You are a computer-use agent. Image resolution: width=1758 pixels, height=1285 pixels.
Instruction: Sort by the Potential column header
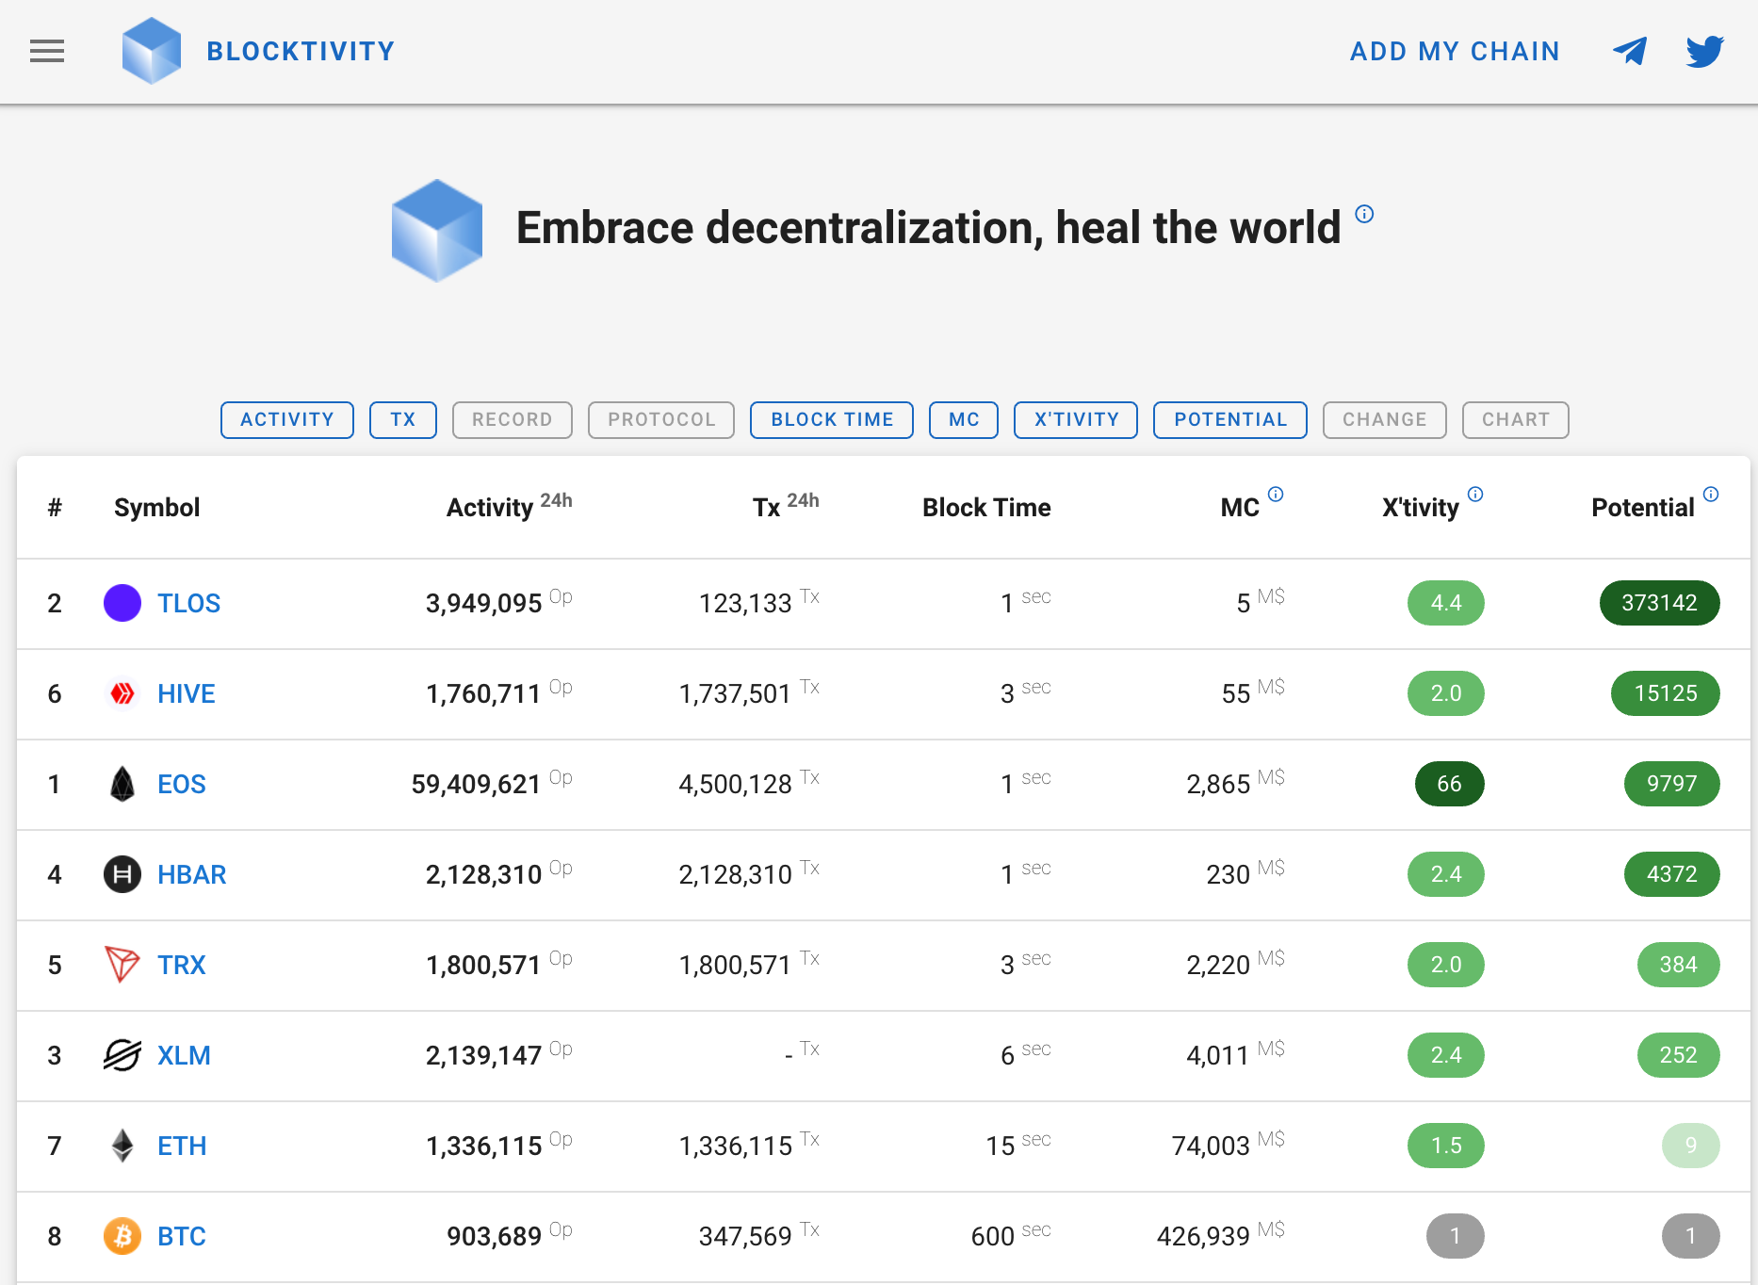1643,508
